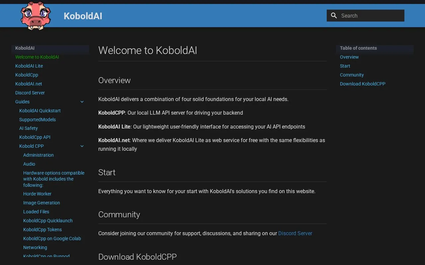
Task: Open the AI Safety guide
Action: pyautogui.click(x=29, y=128)
